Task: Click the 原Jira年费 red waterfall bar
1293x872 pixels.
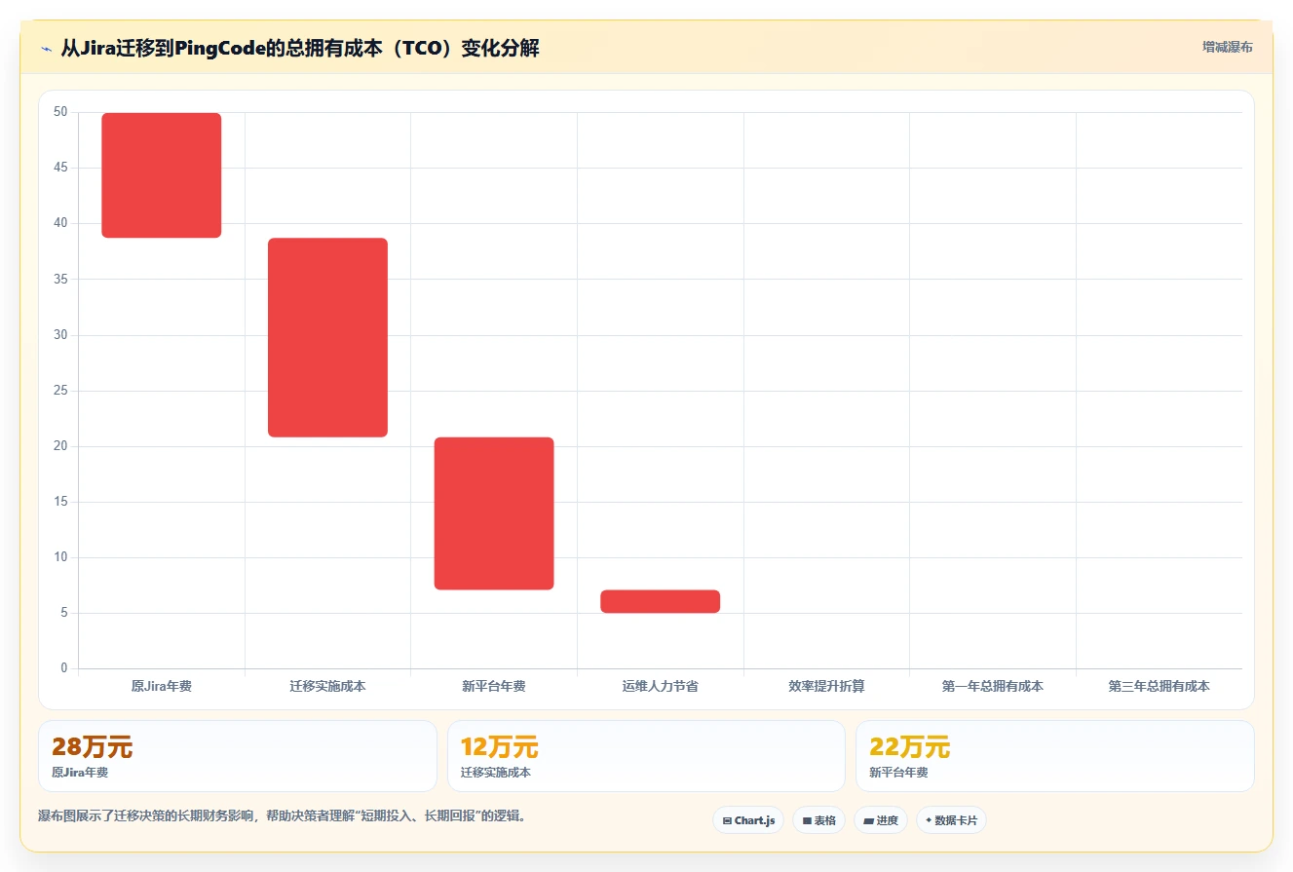Action: [162, 175]
